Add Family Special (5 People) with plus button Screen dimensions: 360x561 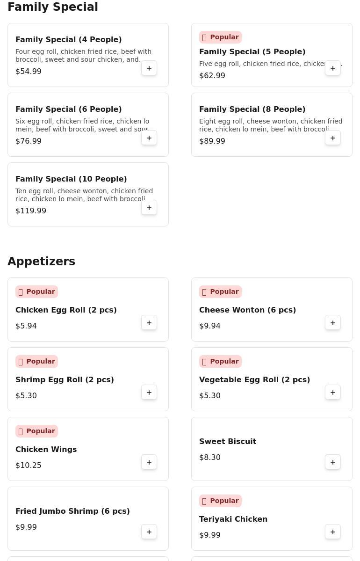coord(333,68)
